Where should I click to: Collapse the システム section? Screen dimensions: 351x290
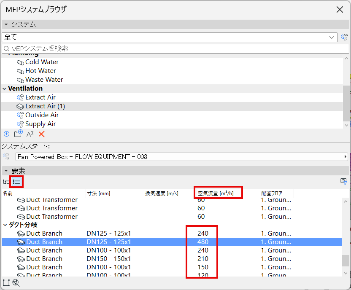point(6,24)
